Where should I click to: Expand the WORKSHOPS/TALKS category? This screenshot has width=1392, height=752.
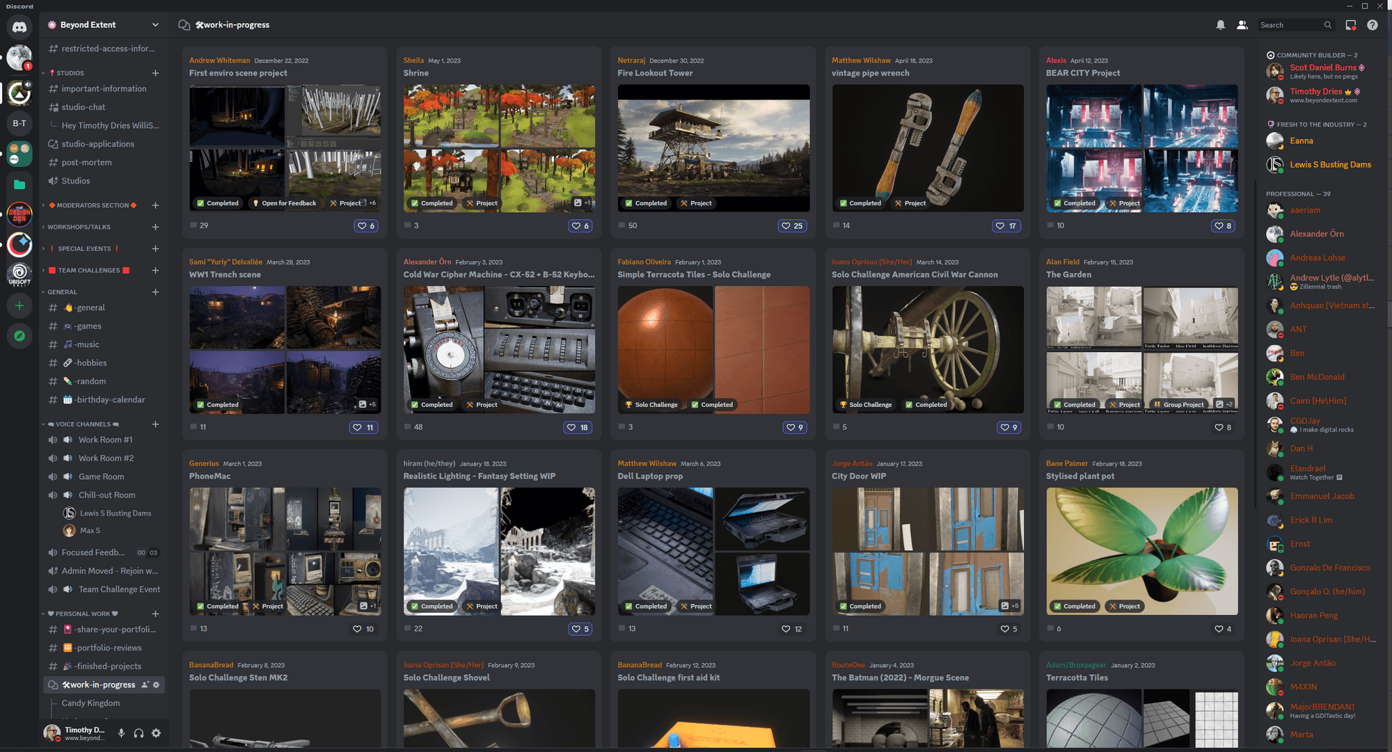click(x=79, y=227)
